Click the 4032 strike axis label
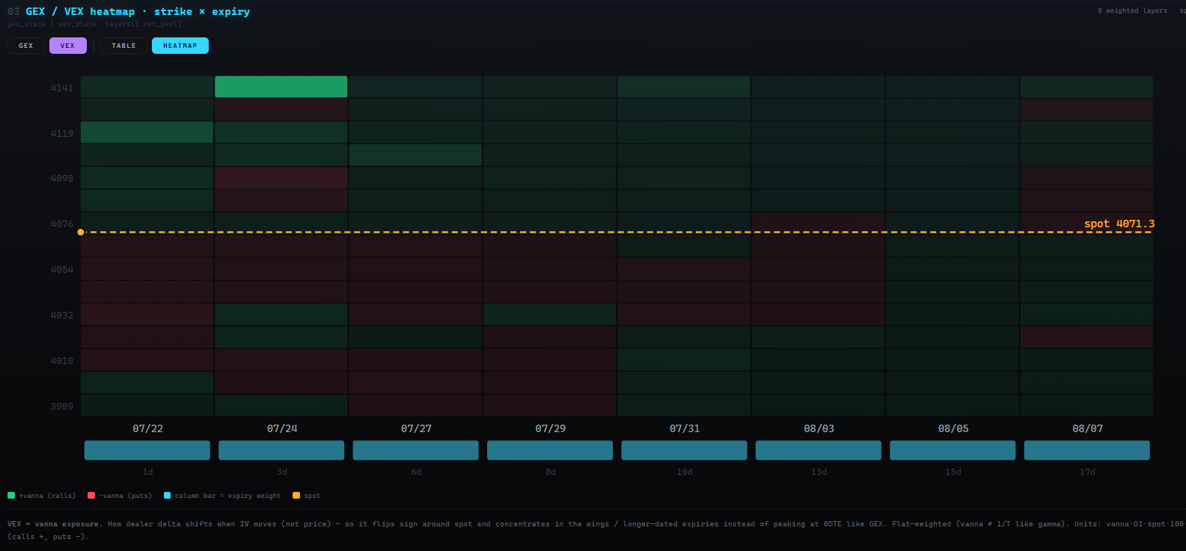1186x551 pixels. tap(62, 315)
